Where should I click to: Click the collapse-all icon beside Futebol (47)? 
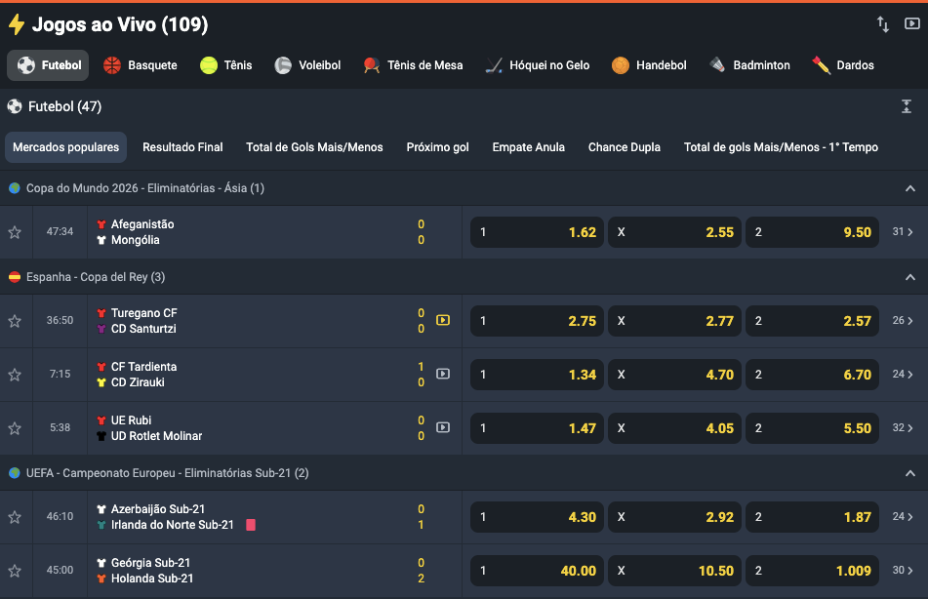point(907,107)
